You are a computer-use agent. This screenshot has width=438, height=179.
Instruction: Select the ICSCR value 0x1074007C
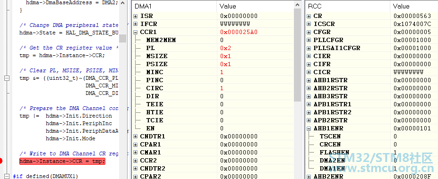(412, 24)
